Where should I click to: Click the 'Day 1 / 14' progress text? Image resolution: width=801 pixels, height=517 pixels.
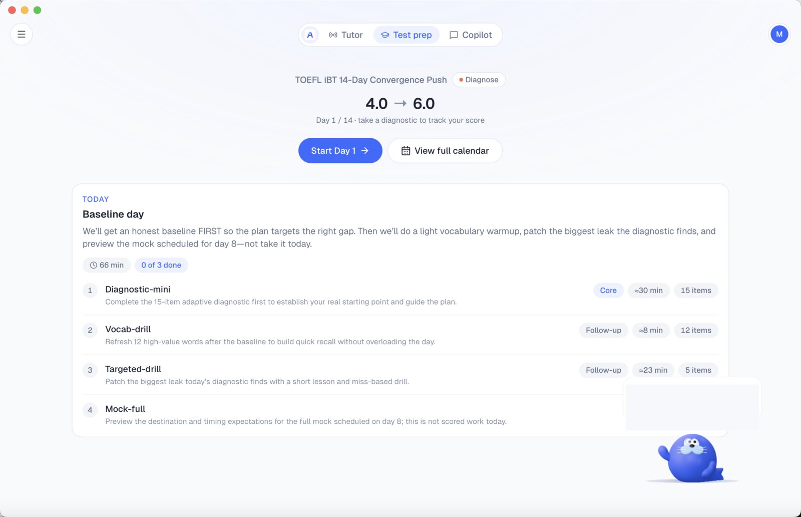(333, 120)
